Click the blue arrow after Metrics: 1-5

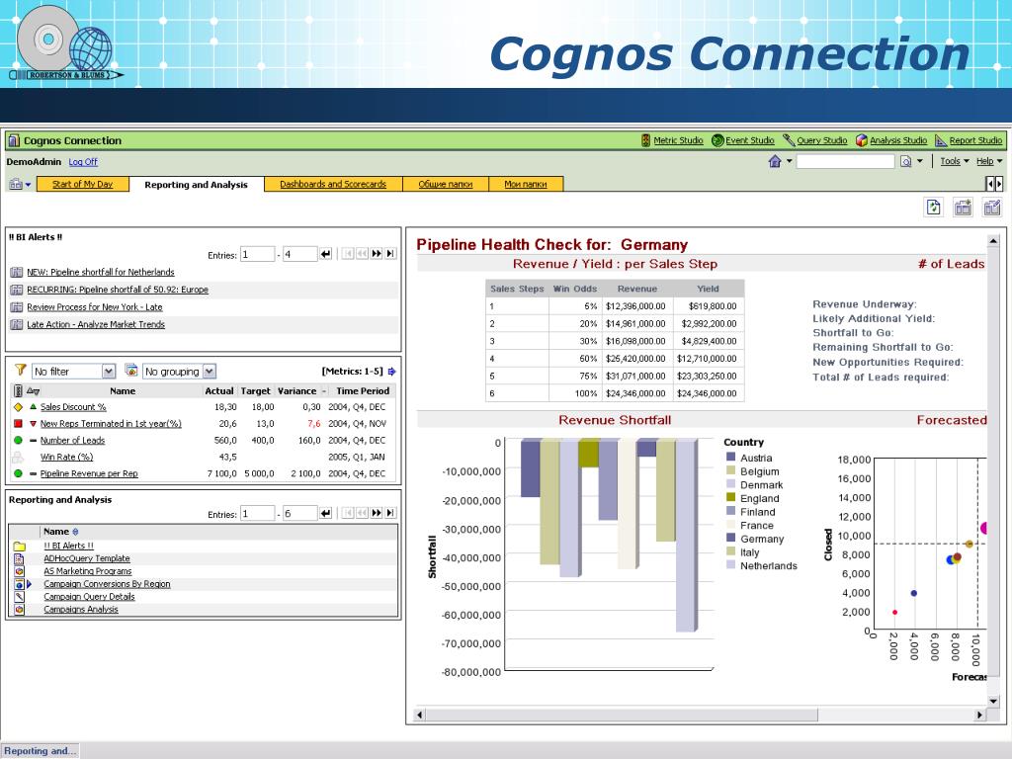pyautogui.click(x=391, y=372)
